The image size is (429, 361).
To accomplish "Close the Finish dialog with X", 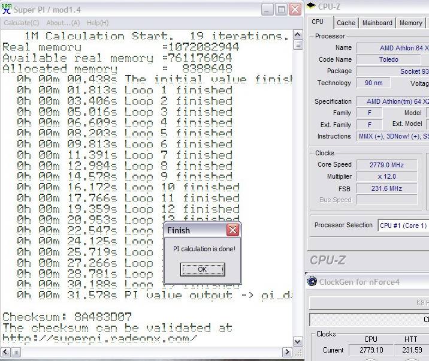I will point(232,230).
